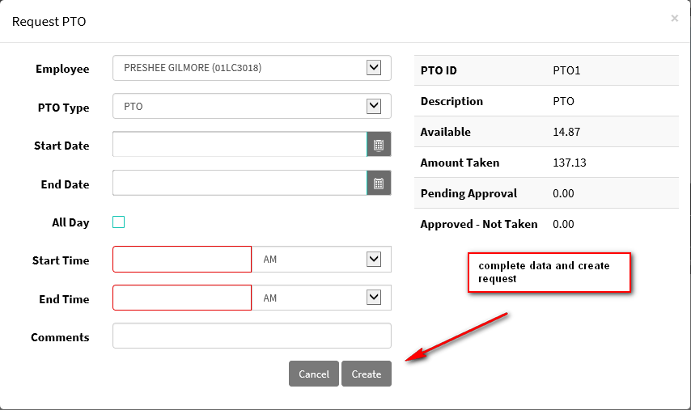
Task: Click the Approved - Not Taken row
Action: (x=546, y=224)
